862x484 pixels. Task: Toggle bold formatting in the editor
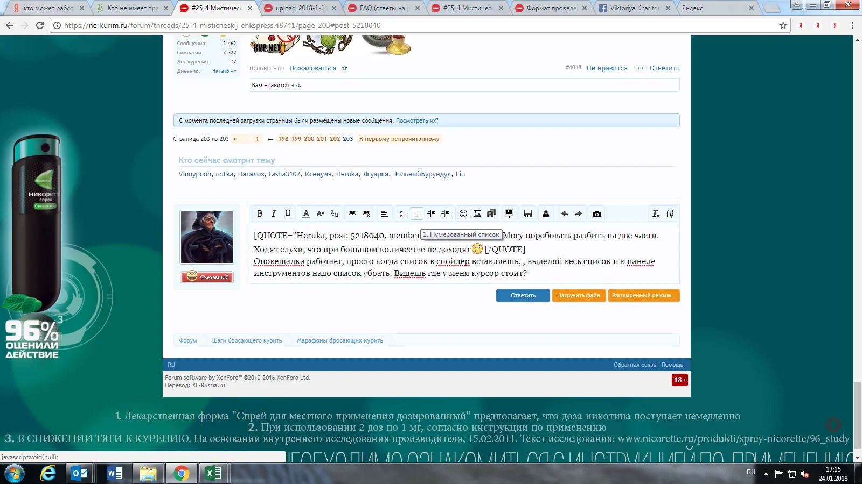pyautogui.click(x=260, y=213)
